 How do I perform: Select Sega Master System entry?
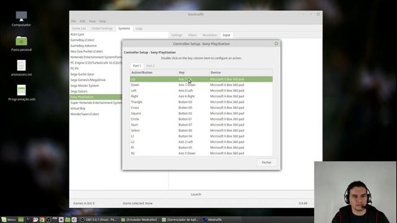[84, 85]
